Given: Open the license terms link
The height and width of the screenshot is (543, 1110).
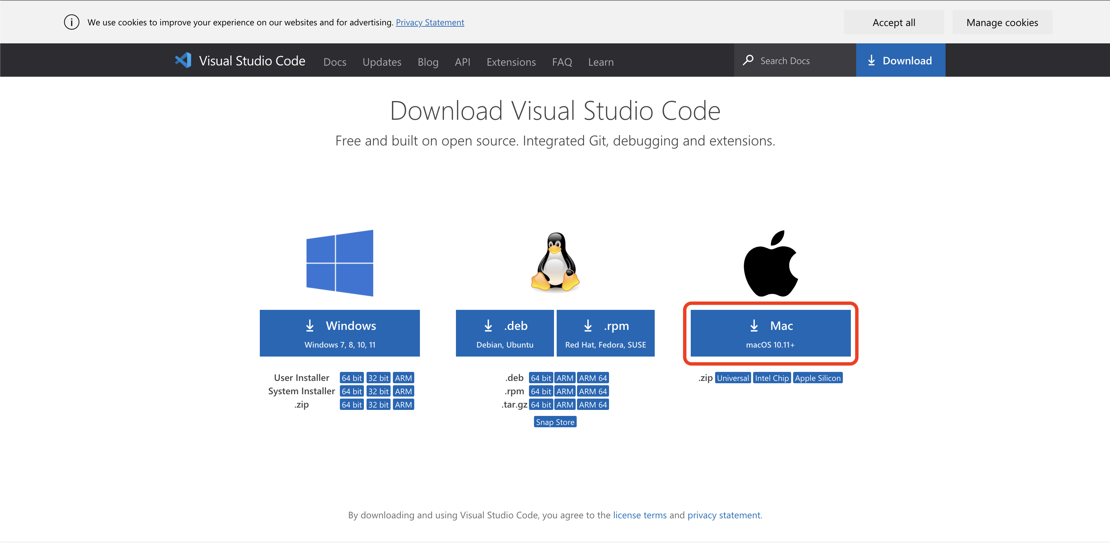Looking at the screenshot, I should pyautogui.click(x=639, y=515).
